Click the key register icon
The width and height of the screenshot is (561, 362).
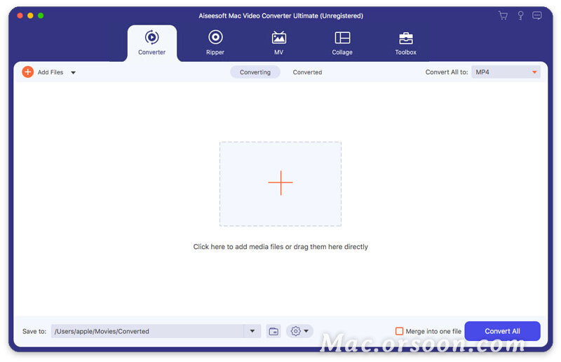(x=520, y=15)
